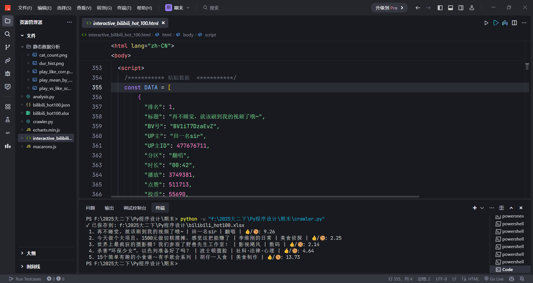The image size is (533, 283).
Task: Toggle the primary side bar layout
Action: pos(440,8)
